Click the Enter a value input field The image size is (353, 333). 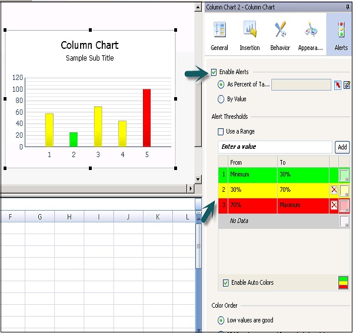(275, 147)
